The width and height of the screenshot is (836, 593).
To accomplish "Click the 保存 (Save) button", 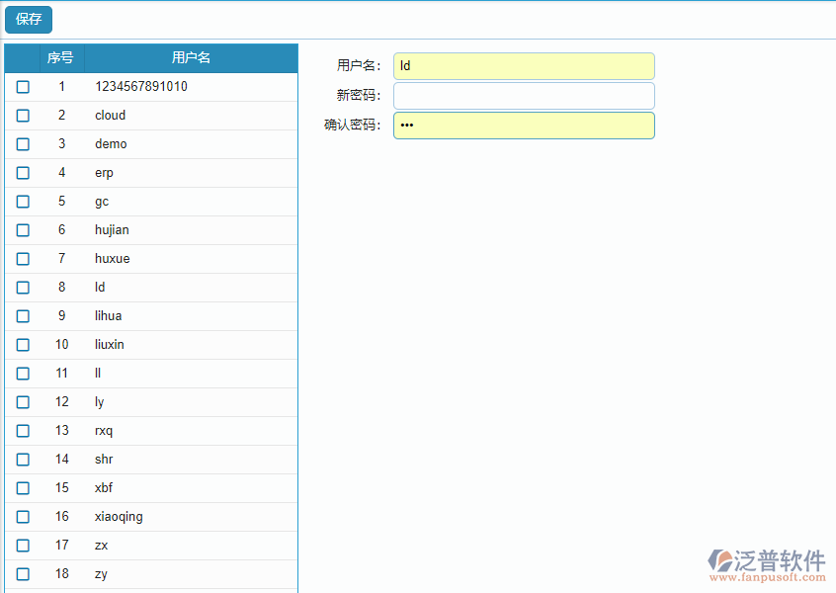I will pos(28,19).
